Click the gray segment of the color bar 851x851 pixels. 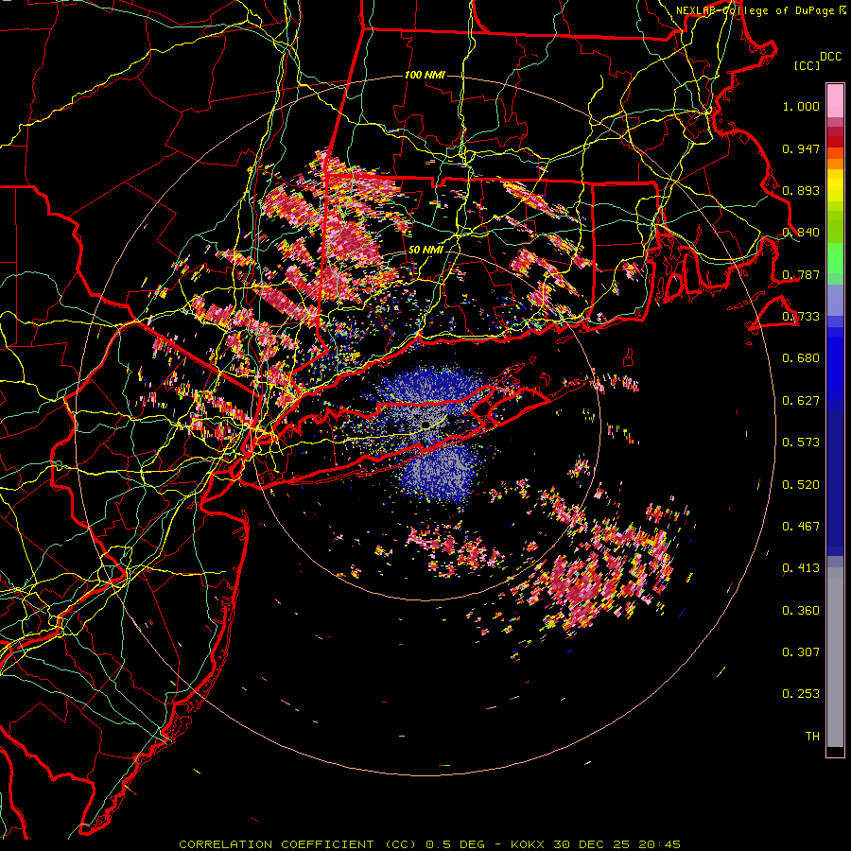[835, 657]
